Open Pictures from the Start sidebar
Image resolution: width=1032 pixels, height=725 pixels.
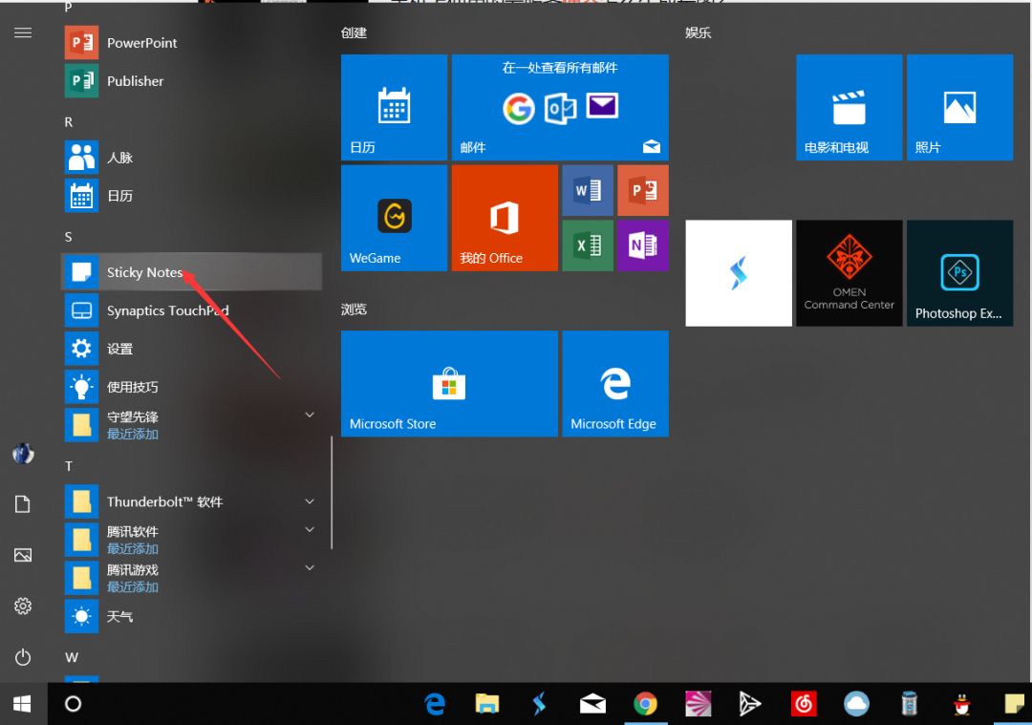click(23, 555)
